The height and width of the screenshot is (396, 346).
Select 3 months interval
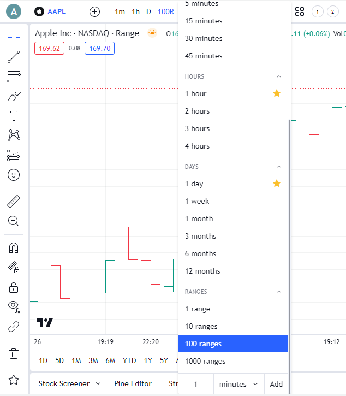pyautogui.click(x=233, y=236)
